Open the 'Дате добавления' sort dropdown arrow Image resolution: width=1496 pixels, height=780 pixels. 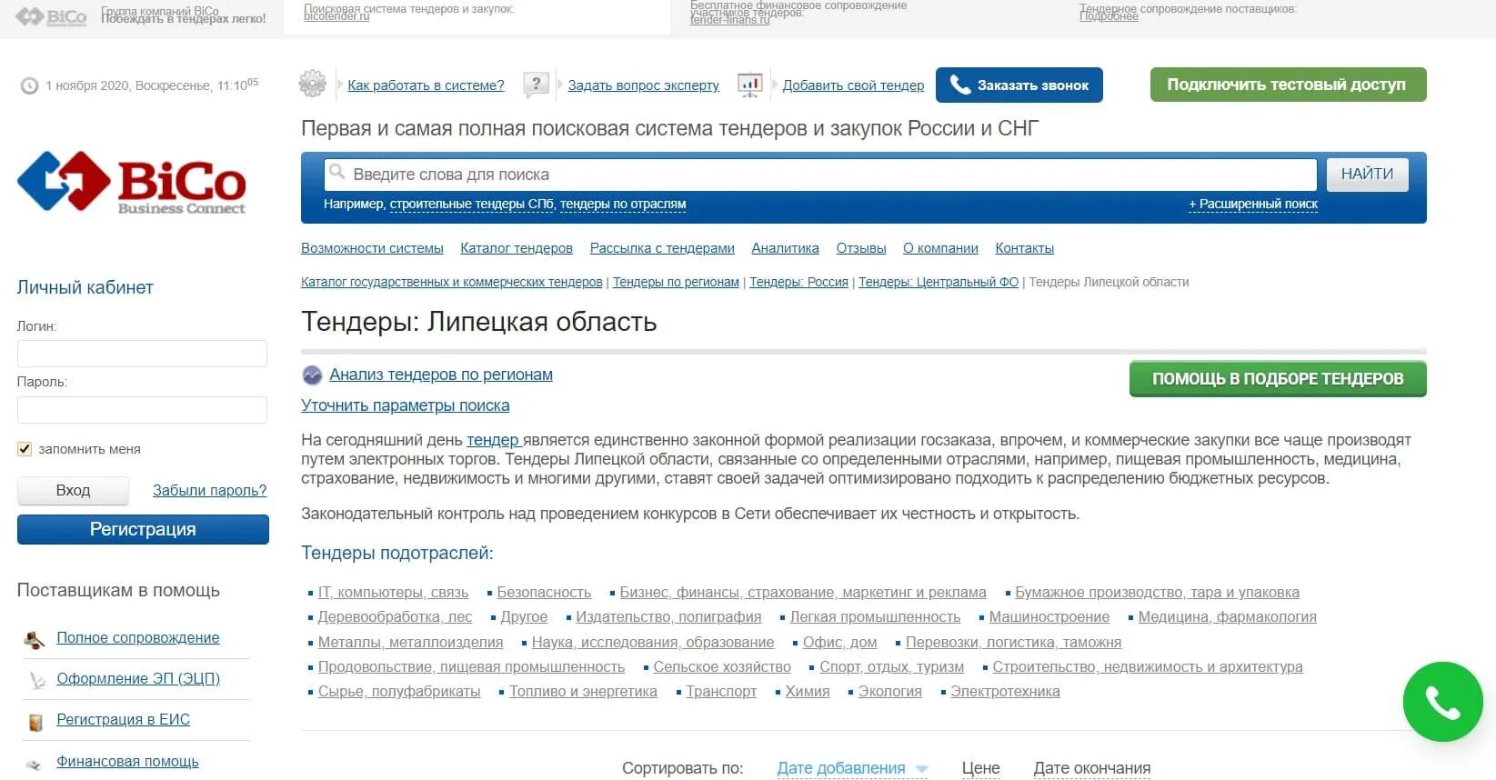pos(921,769)
